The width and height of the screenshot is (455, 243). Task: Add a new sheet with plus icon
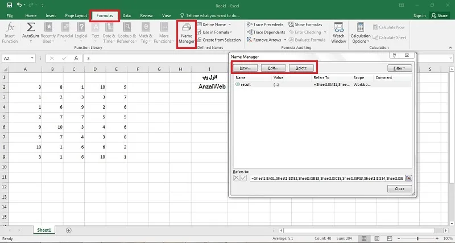(x=68, y=230)
